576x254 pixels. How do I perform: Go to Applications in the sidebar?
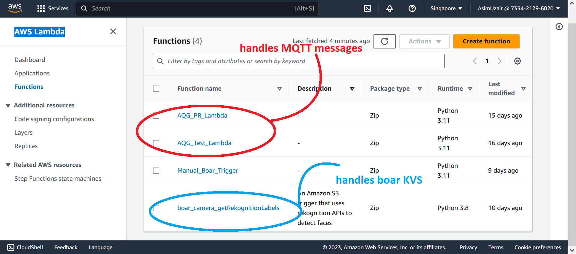(x=32, y=73)
